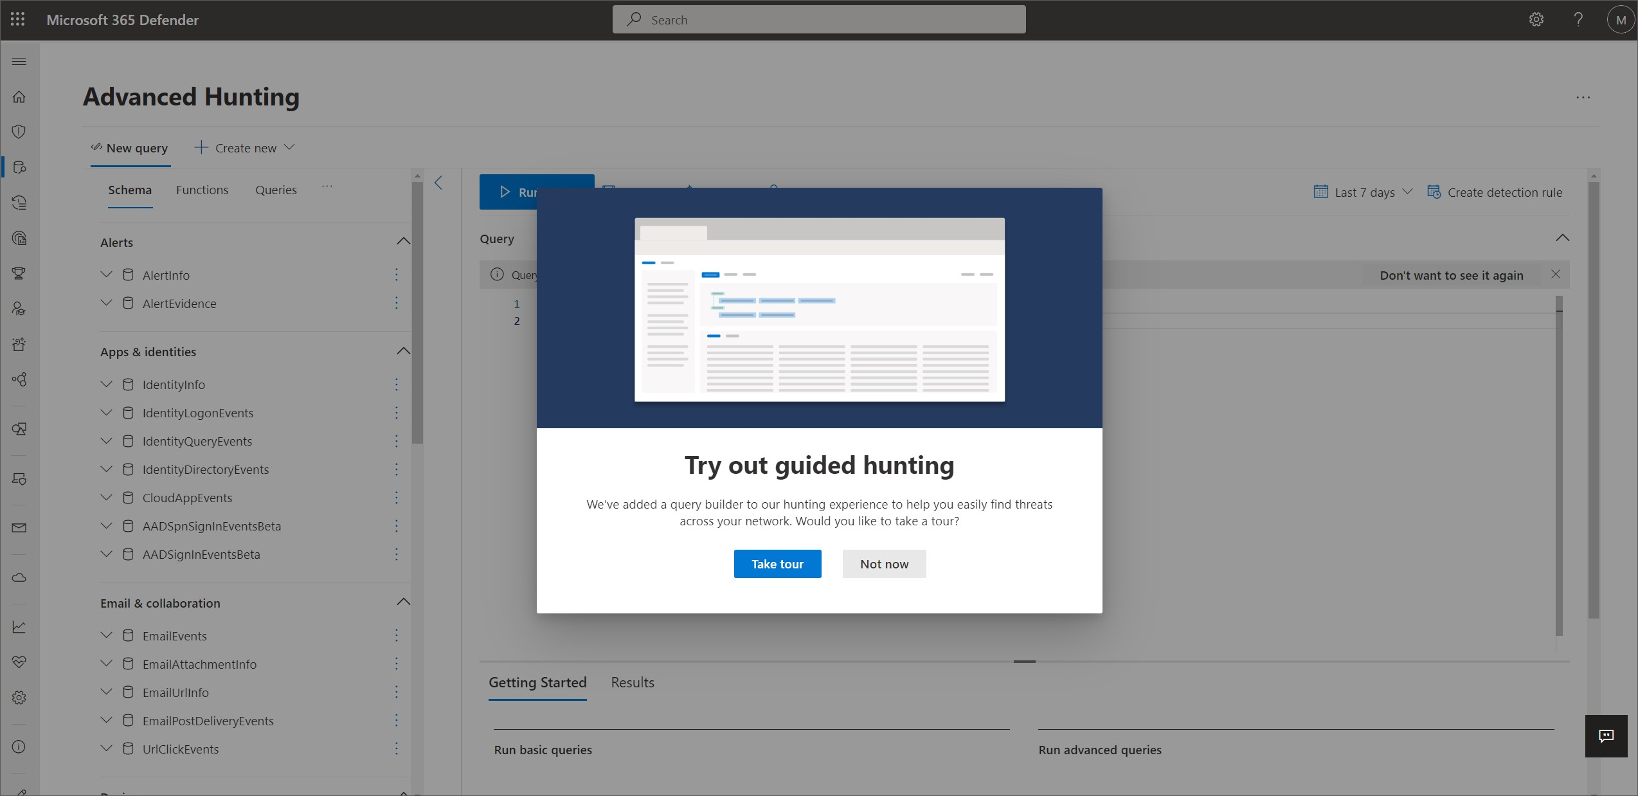Click the Not now button
The width and height of the screenshot is (1638, 796).
884,564
